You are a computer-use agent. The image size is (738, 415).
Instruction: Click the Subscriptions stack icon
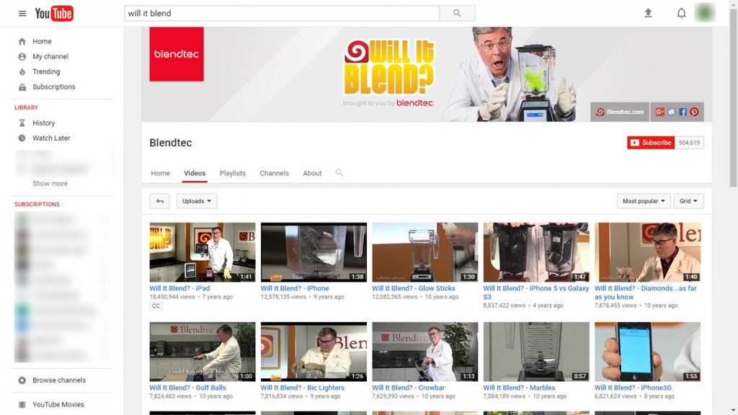click(x=22, y=86)
